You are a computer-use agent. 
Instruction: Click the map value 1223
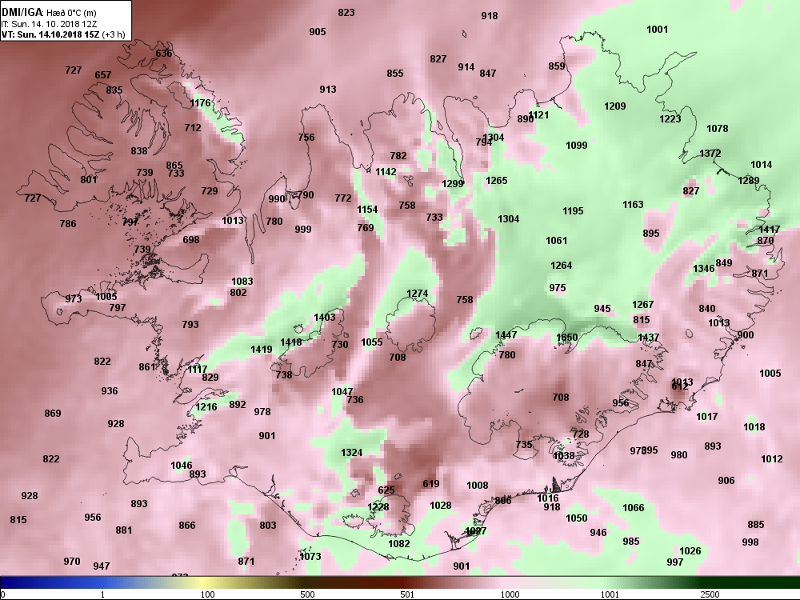coord(670,119)
